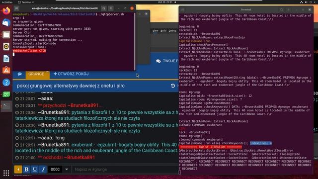Click the CLEANED COMMAND: exuberant line
The image size is (318, 179).
point(200,125)
